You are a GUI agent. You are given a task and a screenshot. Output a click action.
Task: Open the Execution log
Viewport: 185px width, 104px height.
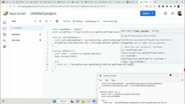tap(110, 21)
